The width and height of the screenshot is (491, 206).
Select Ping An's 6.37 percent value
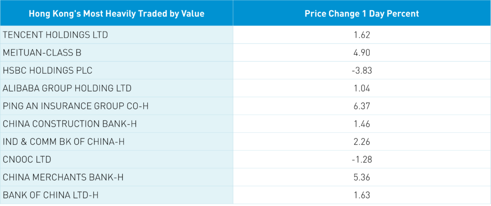click(362, 106)
